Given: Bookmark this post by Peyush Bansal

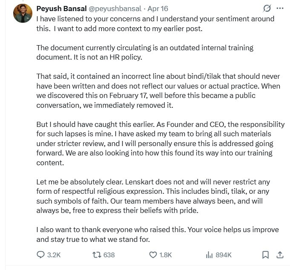Looking at the screenshot, I should point(265,255).
